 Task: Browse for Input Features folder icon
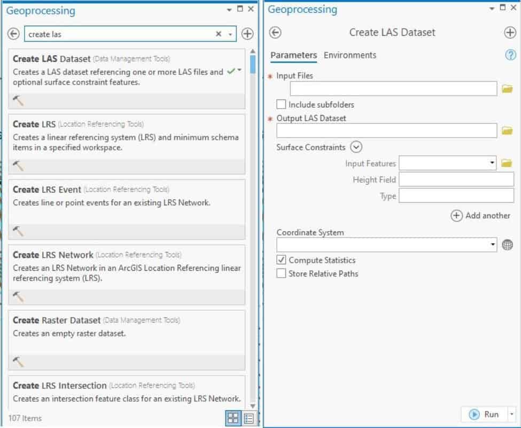pyautogui.click(x=507, y=163)
